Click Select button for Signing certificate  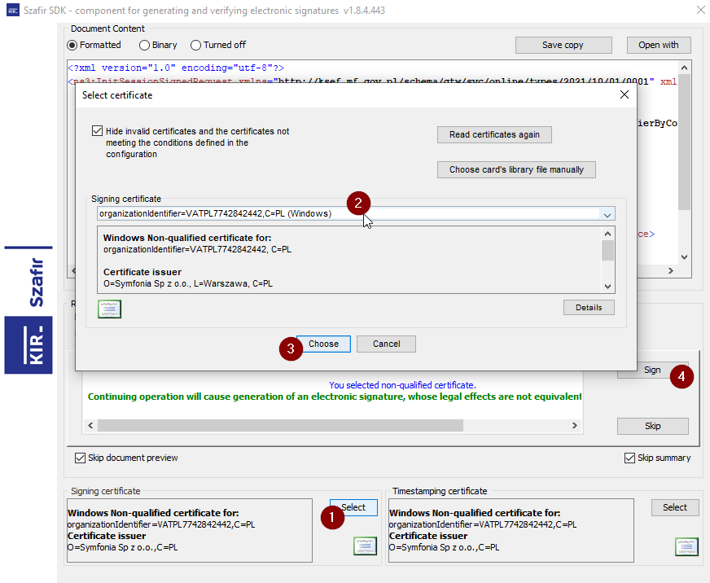tap(353, 507)
